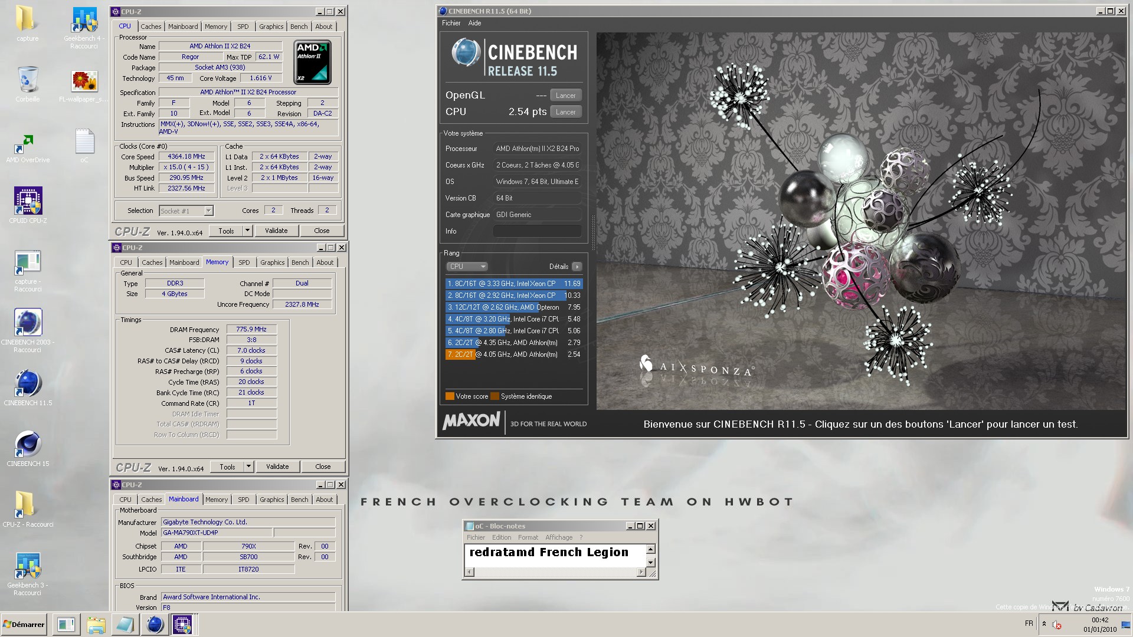1133x637 pixels.
Task: Click Lancer button for CPU test
Action: [x=565, y=112]
